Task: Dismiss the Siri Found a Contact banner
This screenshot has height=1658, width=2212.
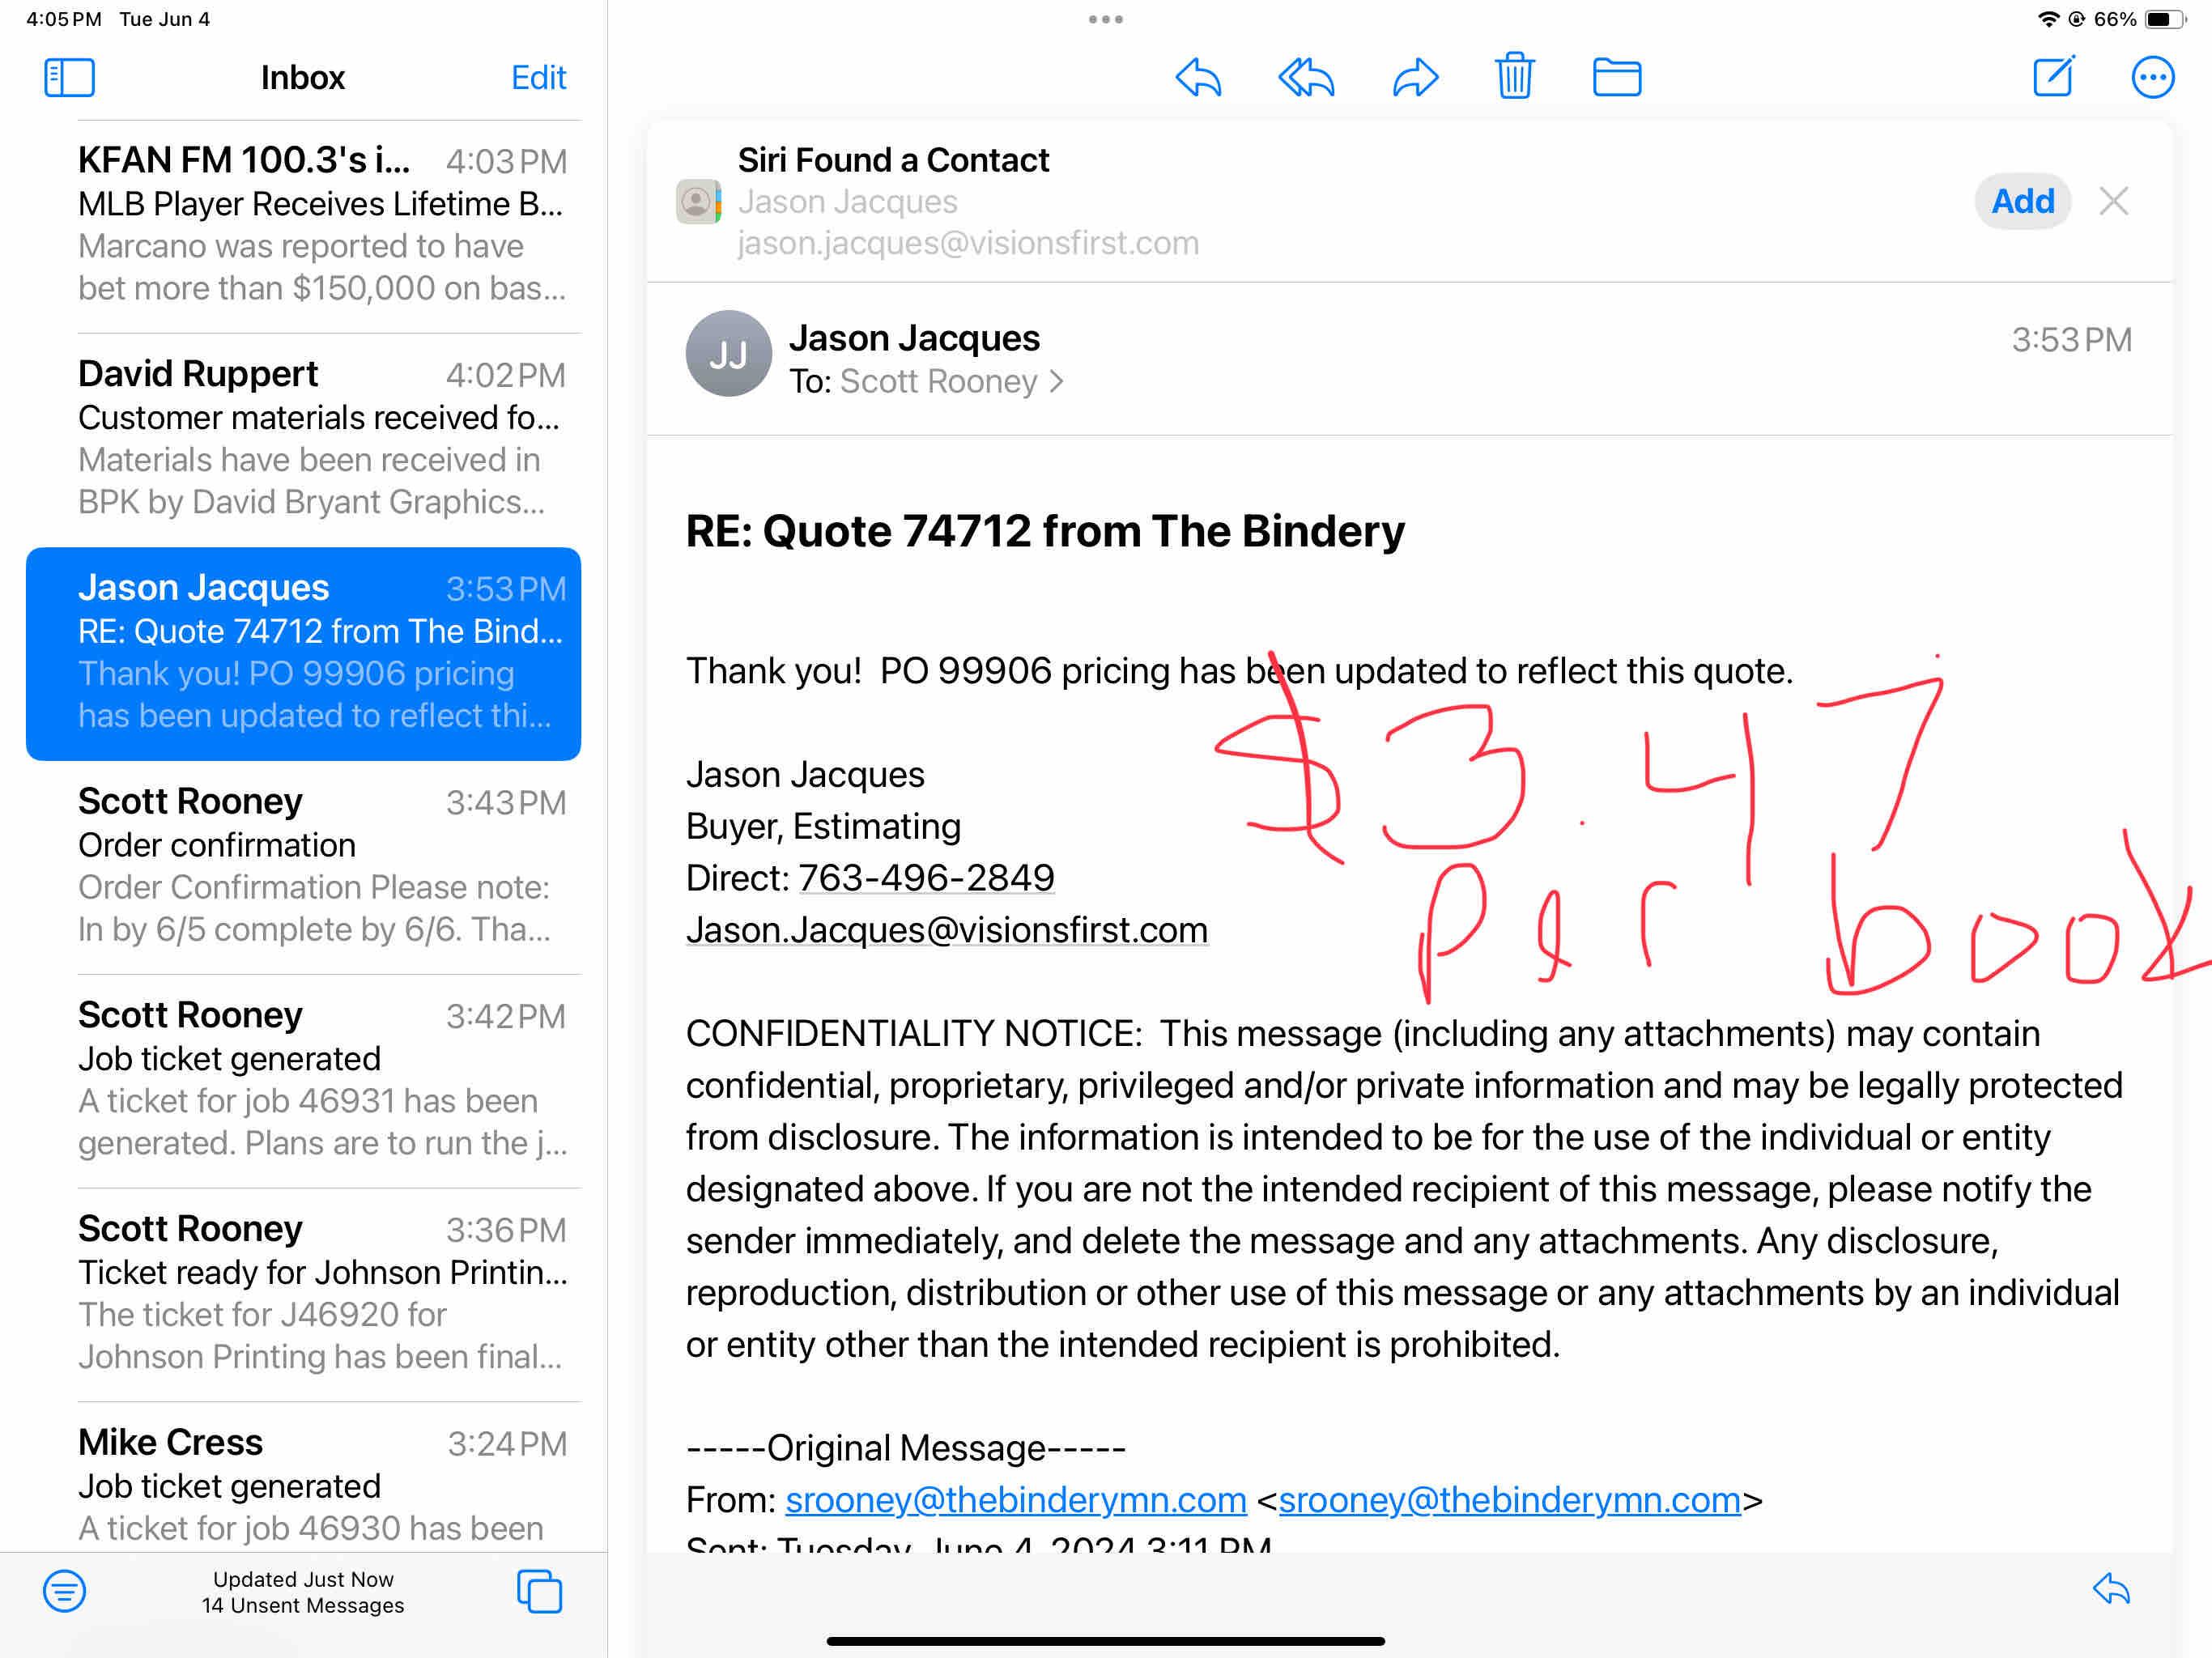Action: click(2113, 201)
